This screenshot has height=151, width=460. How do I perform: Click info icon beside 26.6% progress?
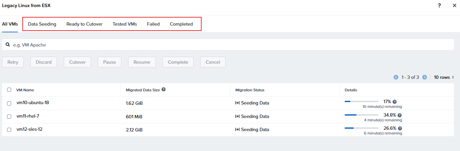coord(400,128)
